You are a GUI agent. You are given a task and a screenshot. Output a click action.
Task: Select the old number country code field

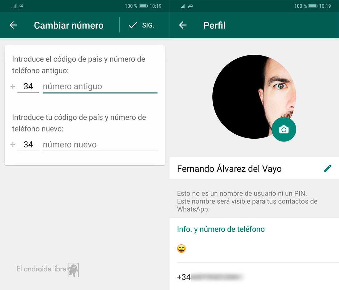(x=28, y=86)
